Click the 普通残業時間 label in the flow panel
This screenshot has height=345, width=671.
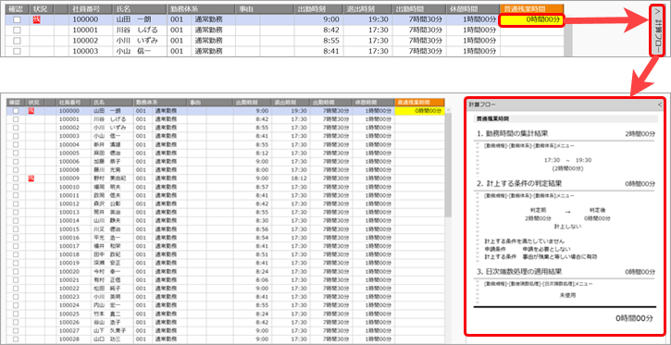(493, 118)
